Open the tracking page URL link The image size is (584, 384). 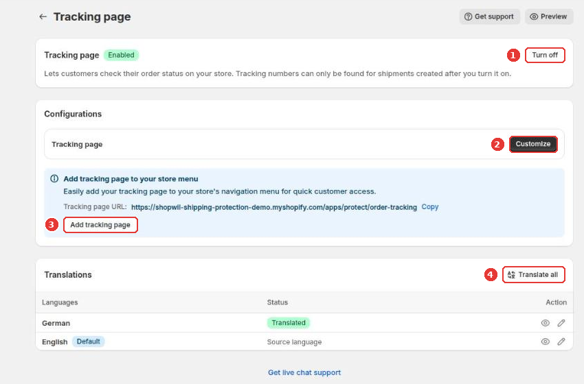(273, 207)
